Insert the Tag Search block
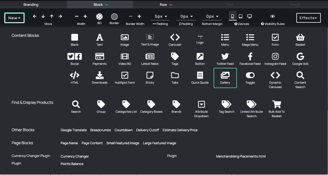Image resolution: width=328 pixels, height=175 pixels. [x=226, y=107]
